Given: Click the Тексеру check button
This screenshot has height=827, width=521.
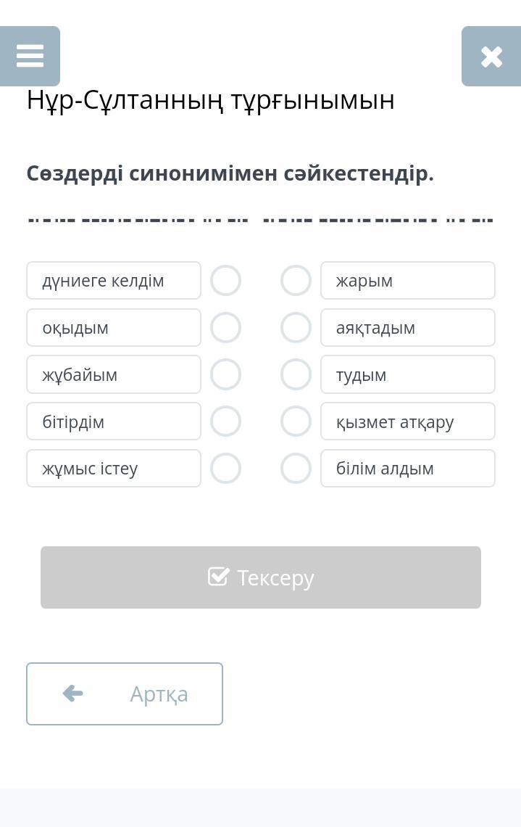Looking at the screenshot, I should (261, 577).
